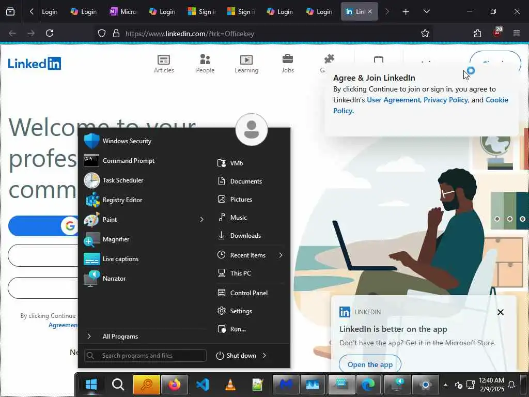Click the Windows Start button
This screenshot has width=529, height=397.
(x=91, y=384)
